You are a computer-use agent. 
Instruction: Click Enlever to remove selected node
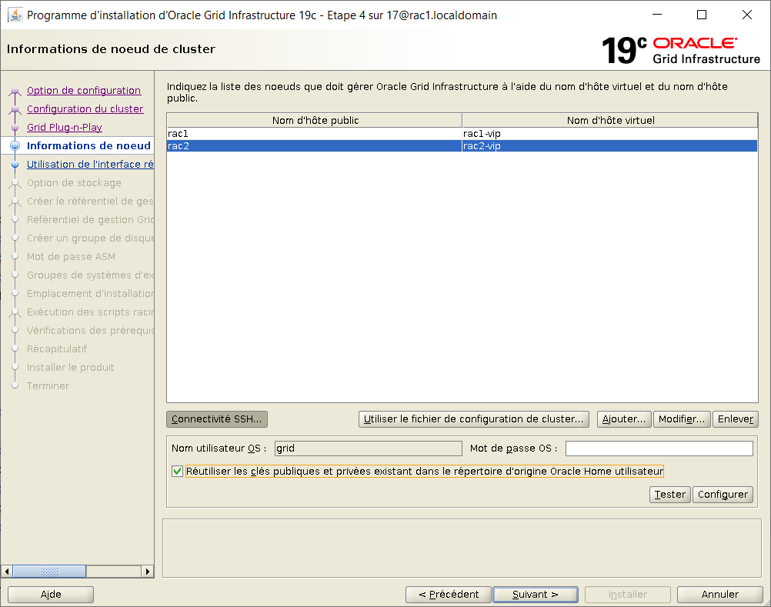735,419
